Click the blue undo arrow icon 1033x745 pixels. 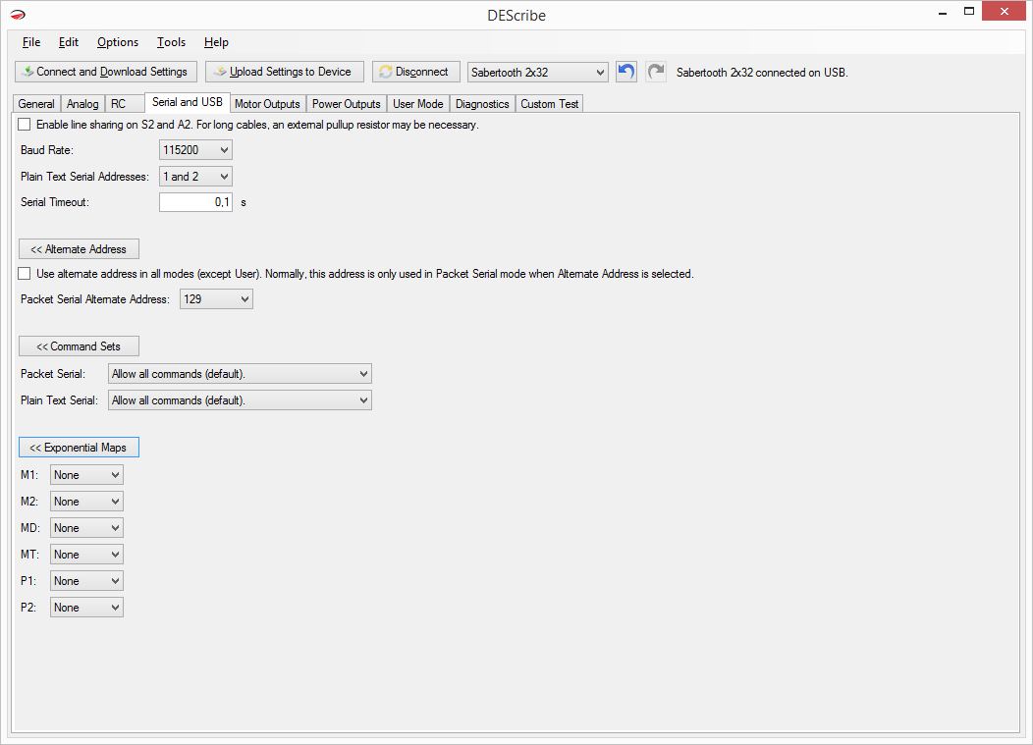[x=625, y=71]
